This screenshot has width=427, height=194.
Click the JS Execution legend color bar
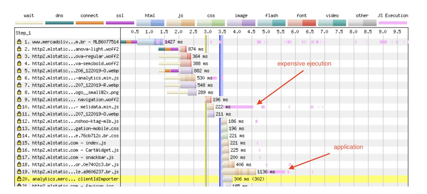392,23
